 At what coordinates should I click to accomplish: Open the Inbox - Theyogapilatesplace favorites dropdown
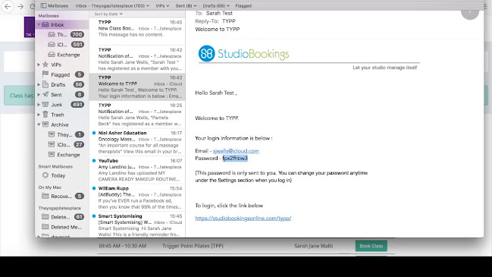[x=112, y=5]
